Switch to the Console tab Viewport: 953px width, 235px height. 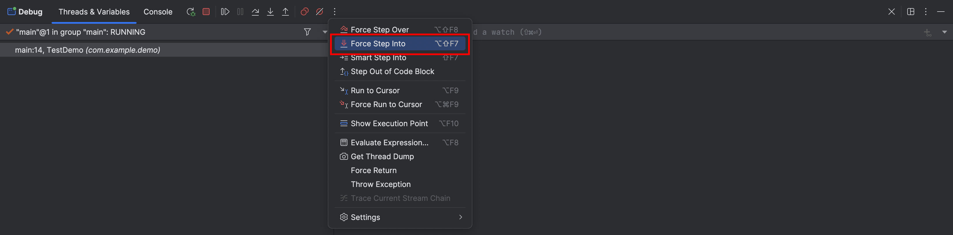pos(158,12)
